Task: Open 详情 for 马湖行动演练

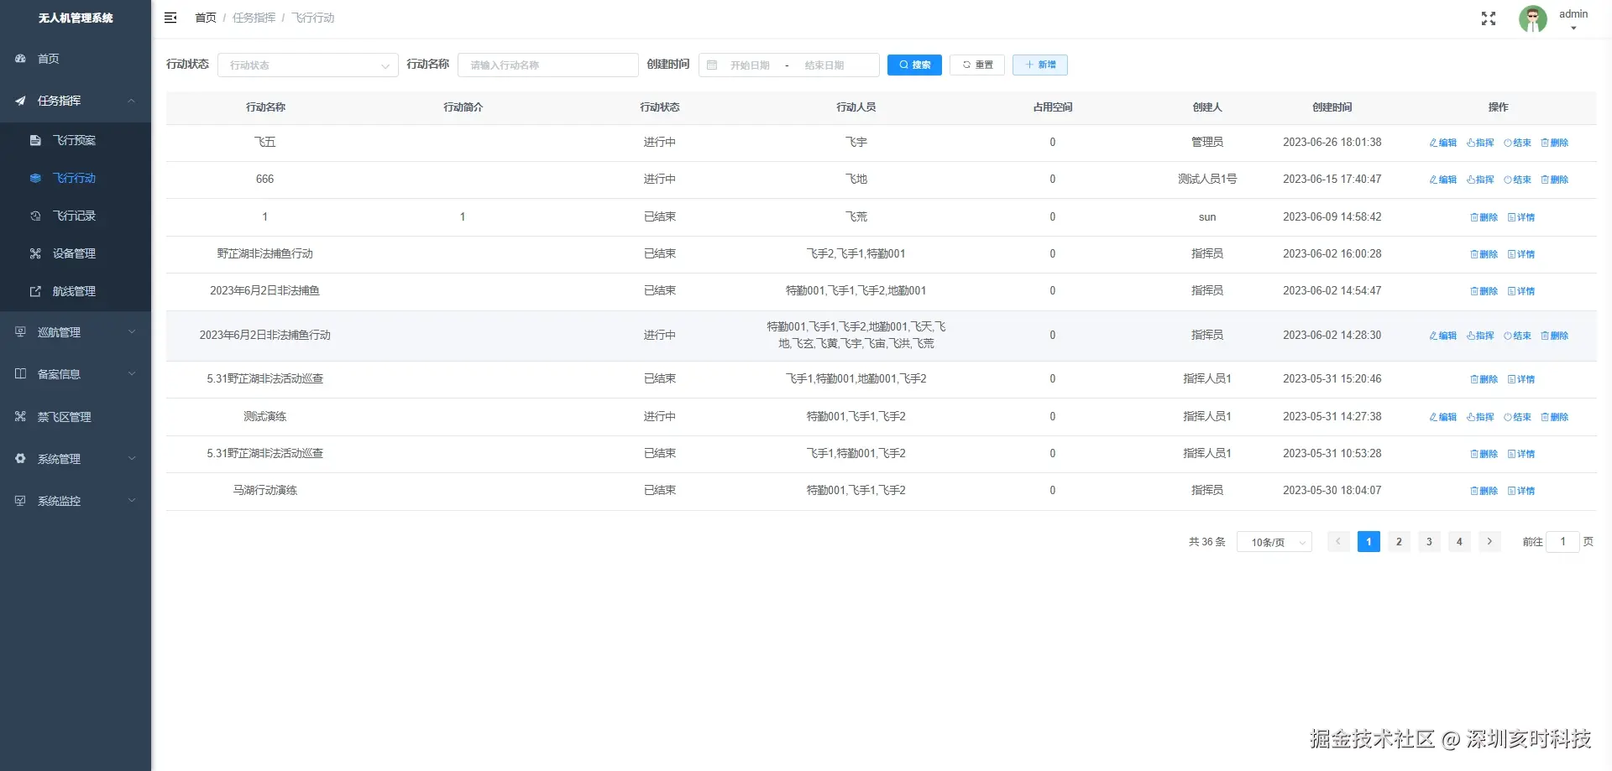Action: (1520, 491)
